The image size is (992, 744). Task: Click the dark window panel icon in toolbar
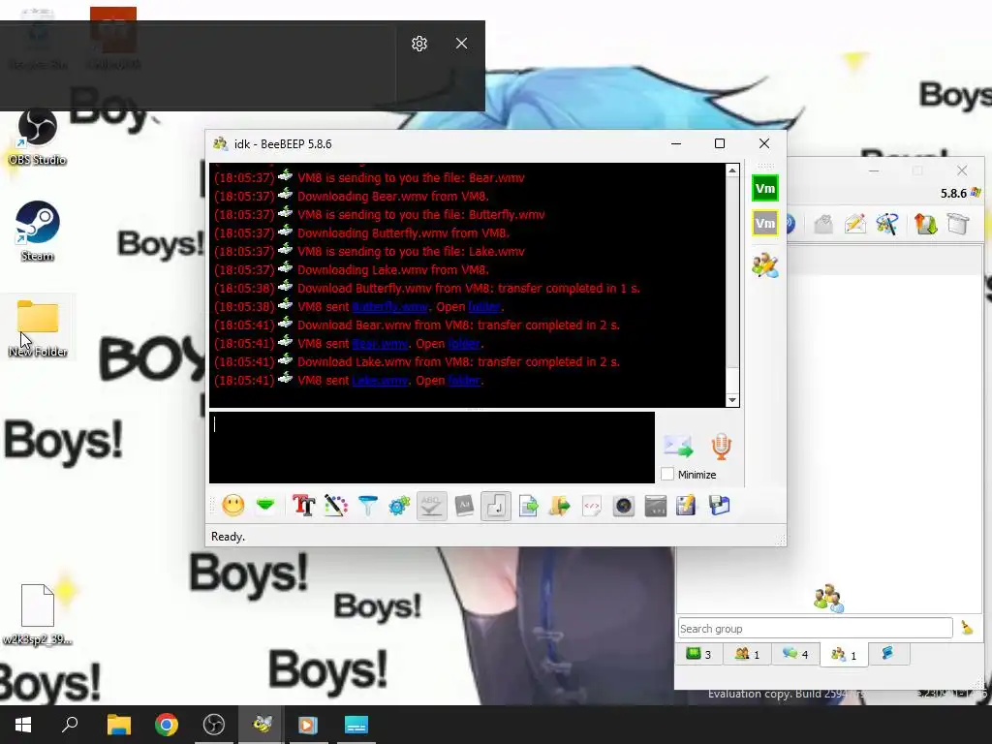click(656, 506)
